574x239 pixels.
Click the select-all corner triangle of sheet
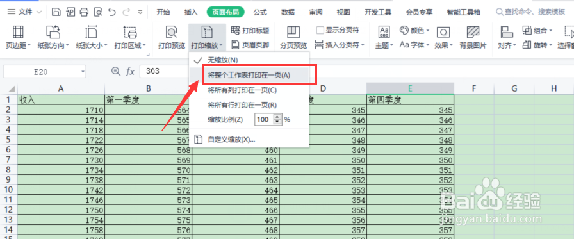coord(11,89)
